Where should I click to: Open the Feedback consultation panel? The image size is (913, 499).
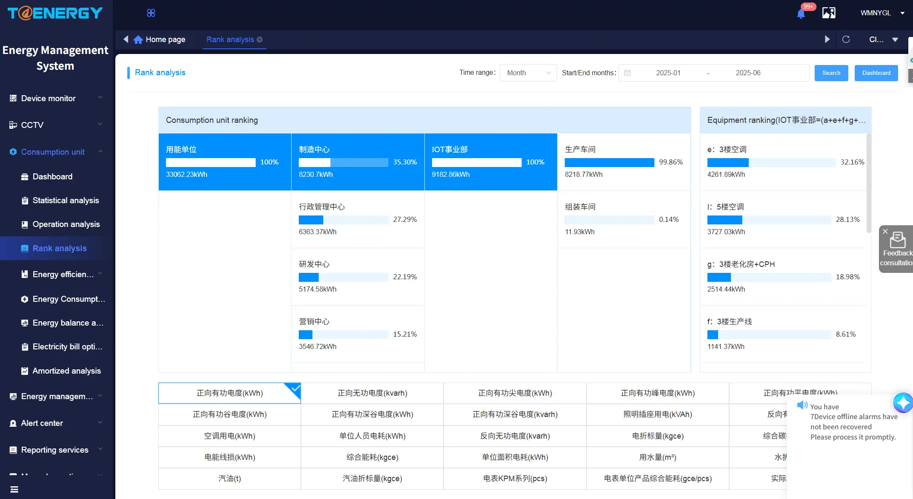(x=897, y=249)
